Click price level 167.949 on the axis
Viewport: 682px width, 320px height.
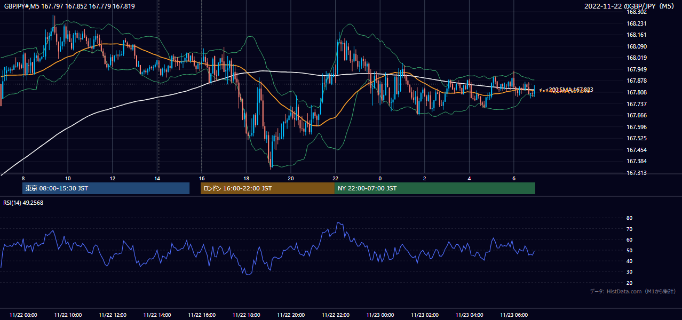(x=636, y=69)
